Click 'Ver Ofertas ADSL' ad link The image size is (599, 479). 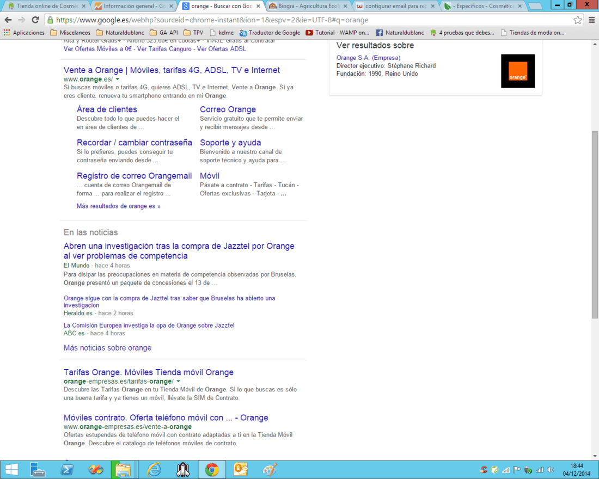coord(222,49)
